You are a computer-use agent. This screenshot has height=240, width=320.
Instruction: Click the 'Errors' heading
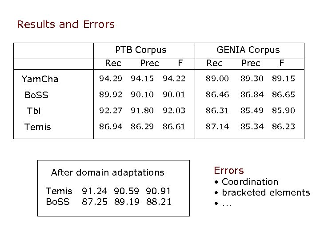[x=229, y=170]
